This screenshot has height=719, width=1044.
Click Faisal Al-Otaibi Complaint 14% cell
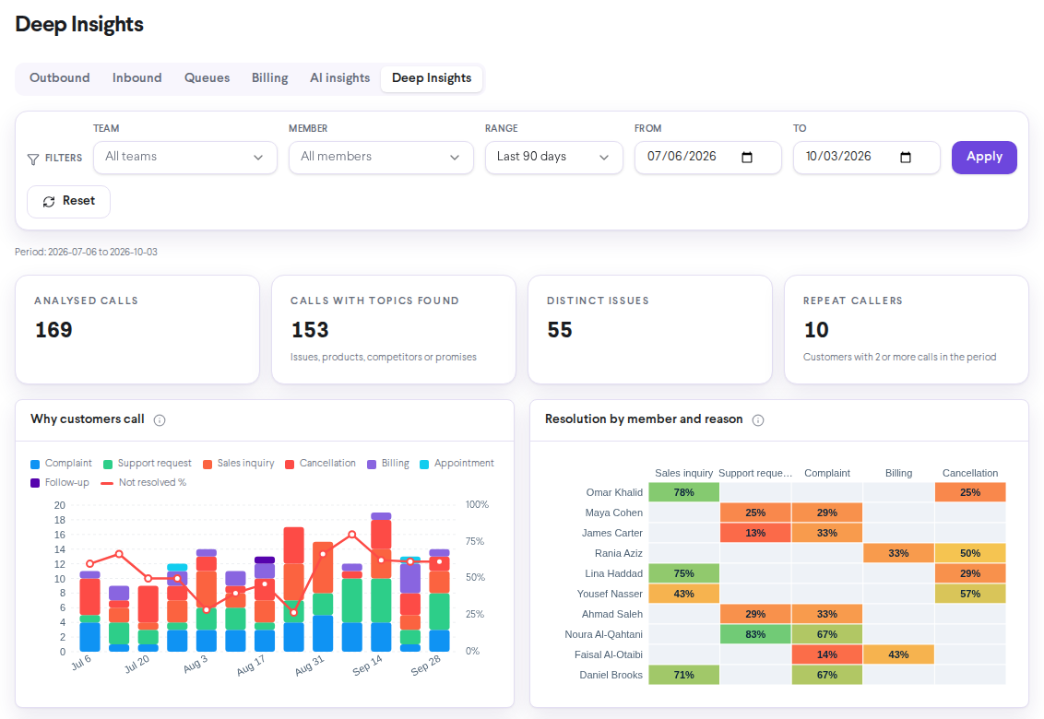827,655
